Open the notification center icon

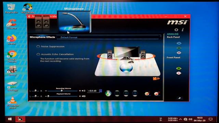pos(210,119)
